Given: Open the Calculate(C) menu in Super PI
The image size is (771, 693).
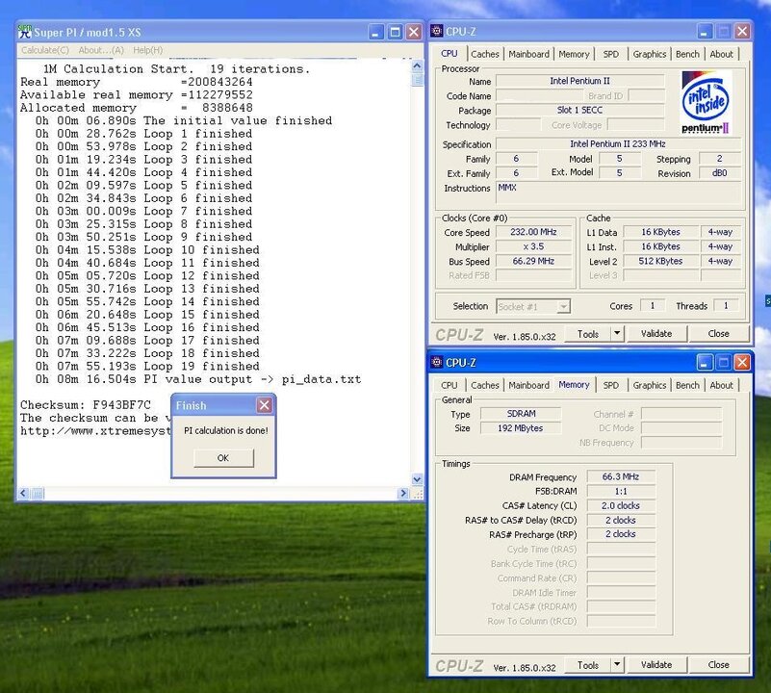Looking at the screenshot, I should tap(45, 50).
